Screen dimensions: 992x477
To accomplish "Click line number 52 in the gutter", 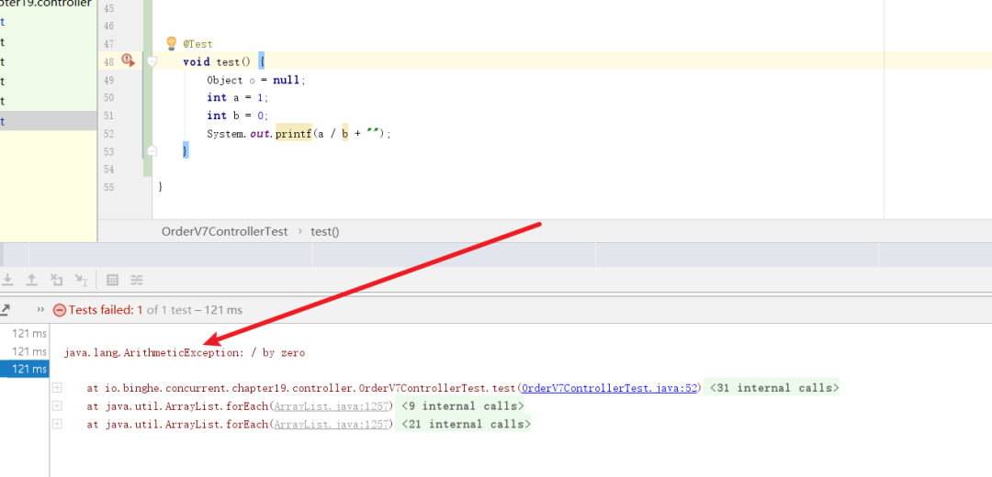I will tap(108, 134).
